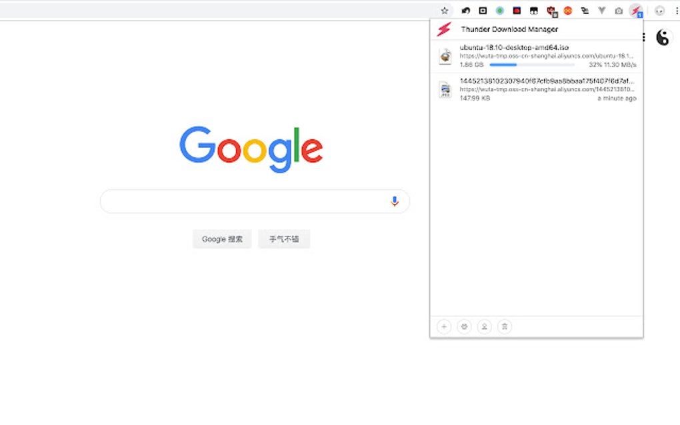
Task: Click the 手气不错 button
Action: point(284,238)
